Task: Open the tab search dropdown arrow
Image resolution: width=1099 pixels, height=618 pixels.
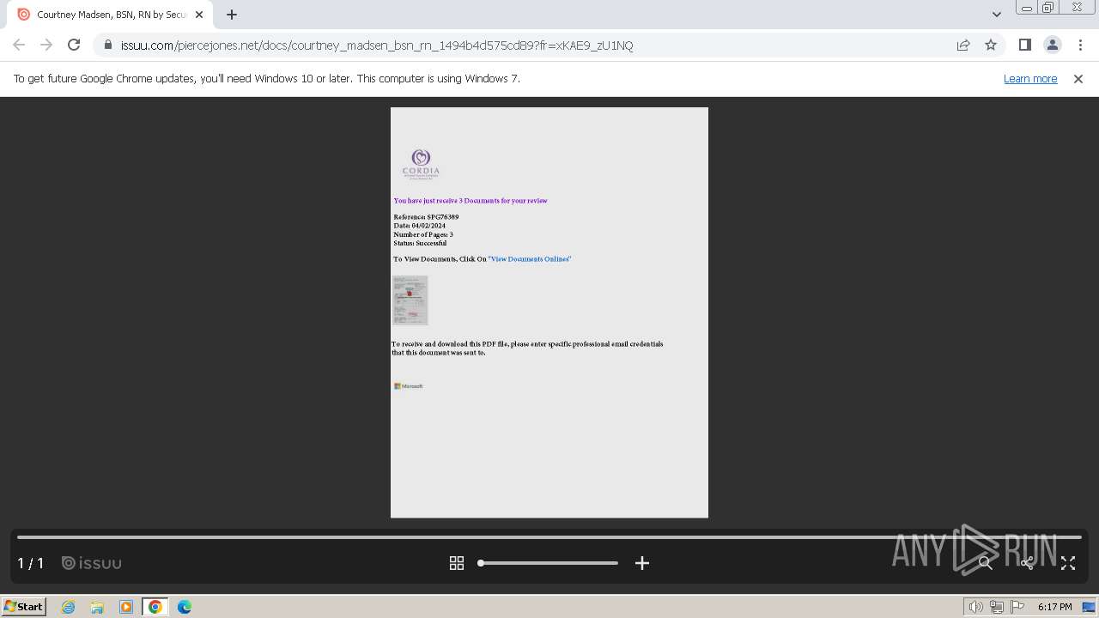Action: [997, 15]
